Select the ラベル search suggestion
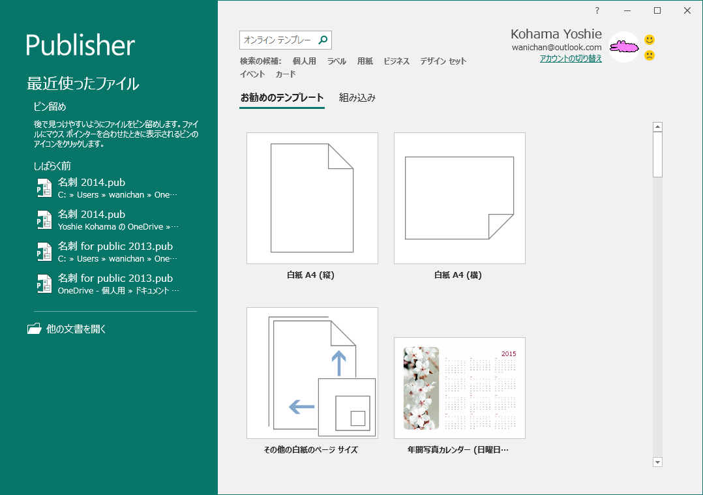The height and width of the screenshot is (495, 703). [337, 61]
